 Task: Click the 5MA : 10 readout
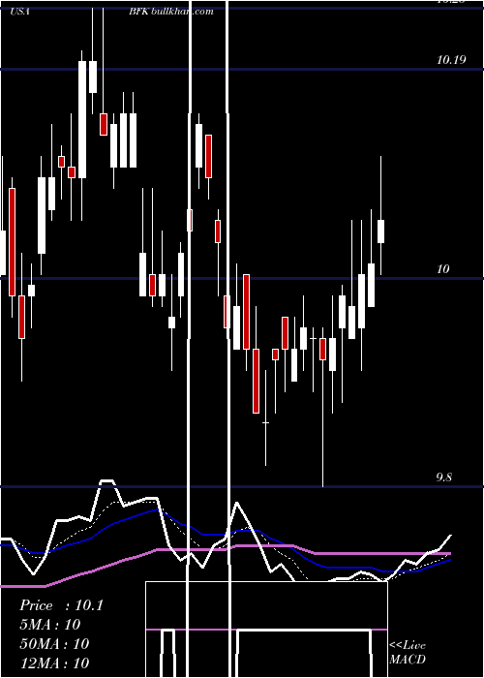point(50,625)
